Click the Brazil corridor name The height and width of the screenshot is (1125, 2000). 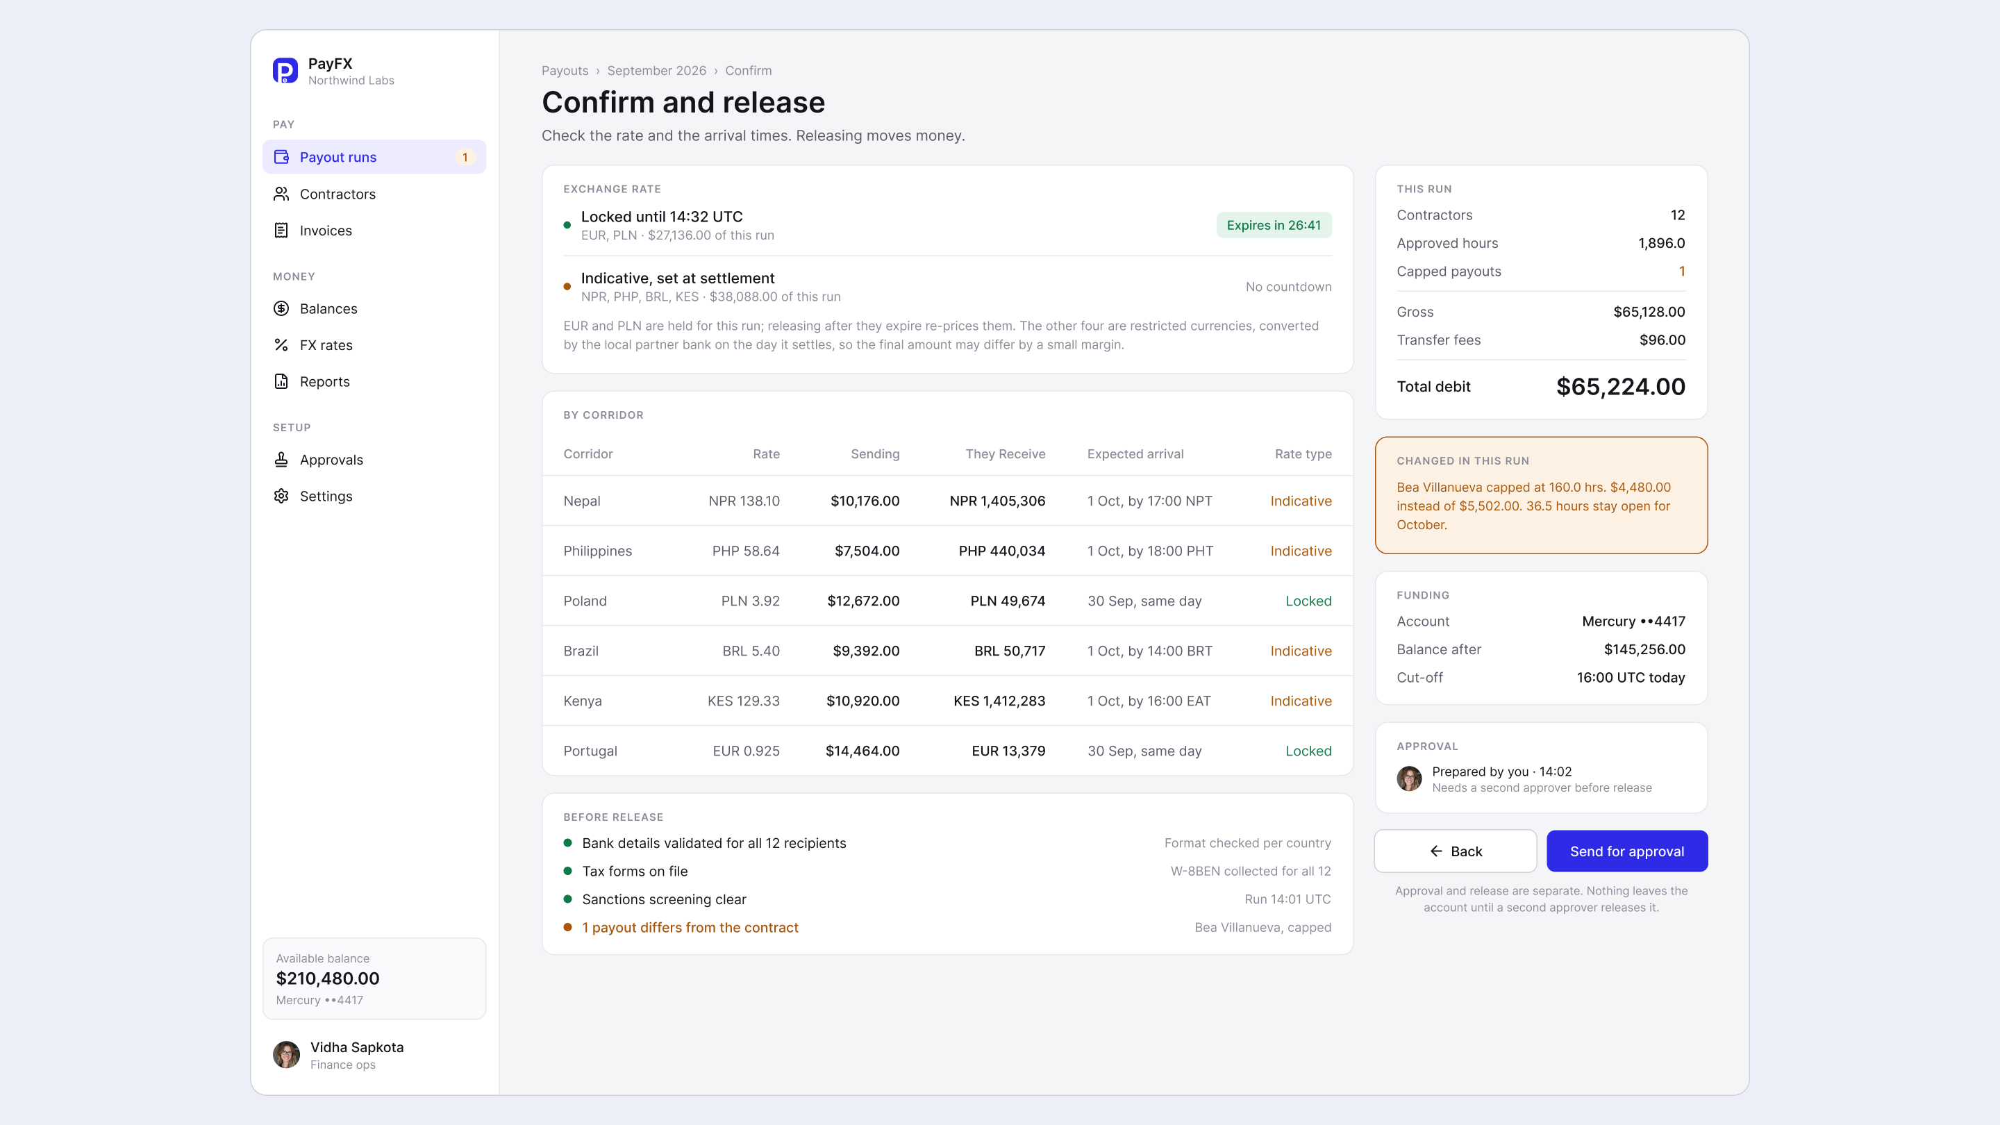coord(581,651)
